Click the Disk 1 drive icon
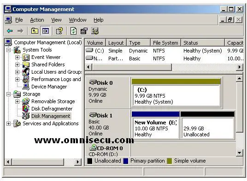This screenshot has width=247, height=181. 93,115
